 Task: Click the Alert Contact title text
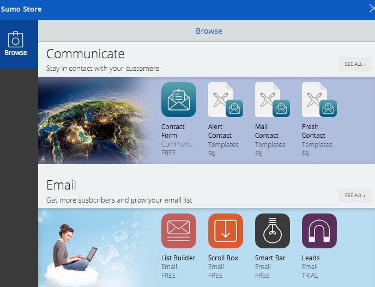coord(220,131)
